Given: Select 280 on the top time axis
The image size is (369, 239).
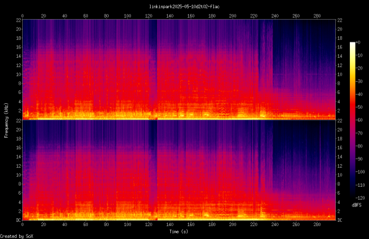Looking at the screenshot, I should tap(317, 16).
